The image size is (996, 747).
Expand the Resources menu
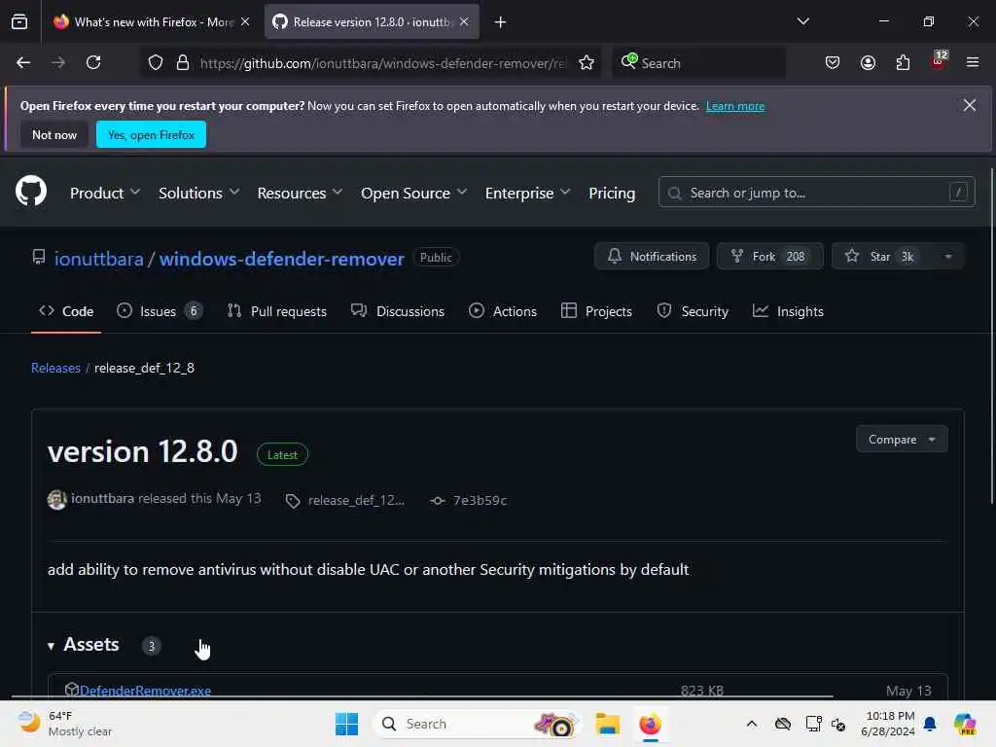coord(300,194)
